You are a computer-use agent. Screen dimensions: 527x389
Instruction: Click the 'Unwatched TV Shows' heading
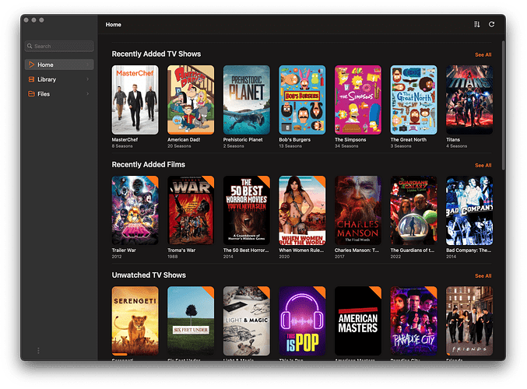149,275
